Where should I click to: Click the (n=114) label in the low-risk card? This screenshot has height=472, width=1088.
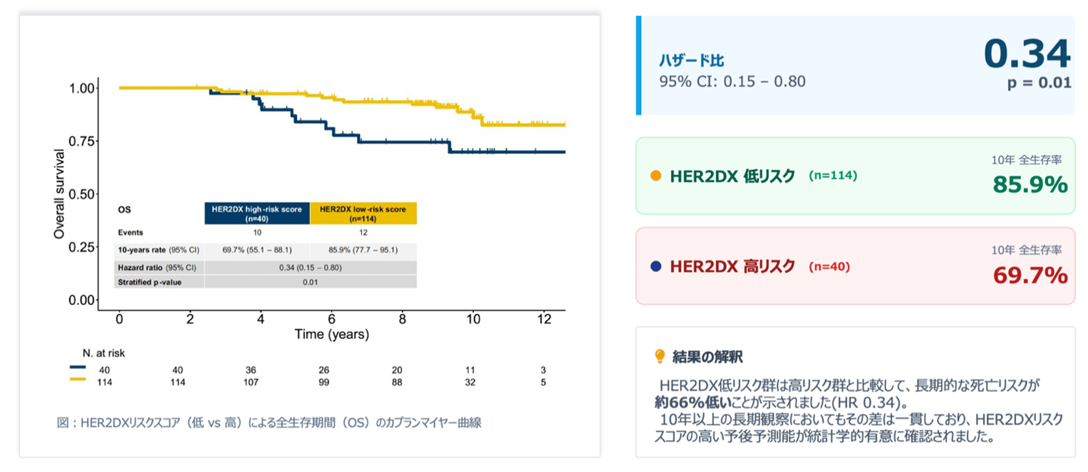pos(832,176)
